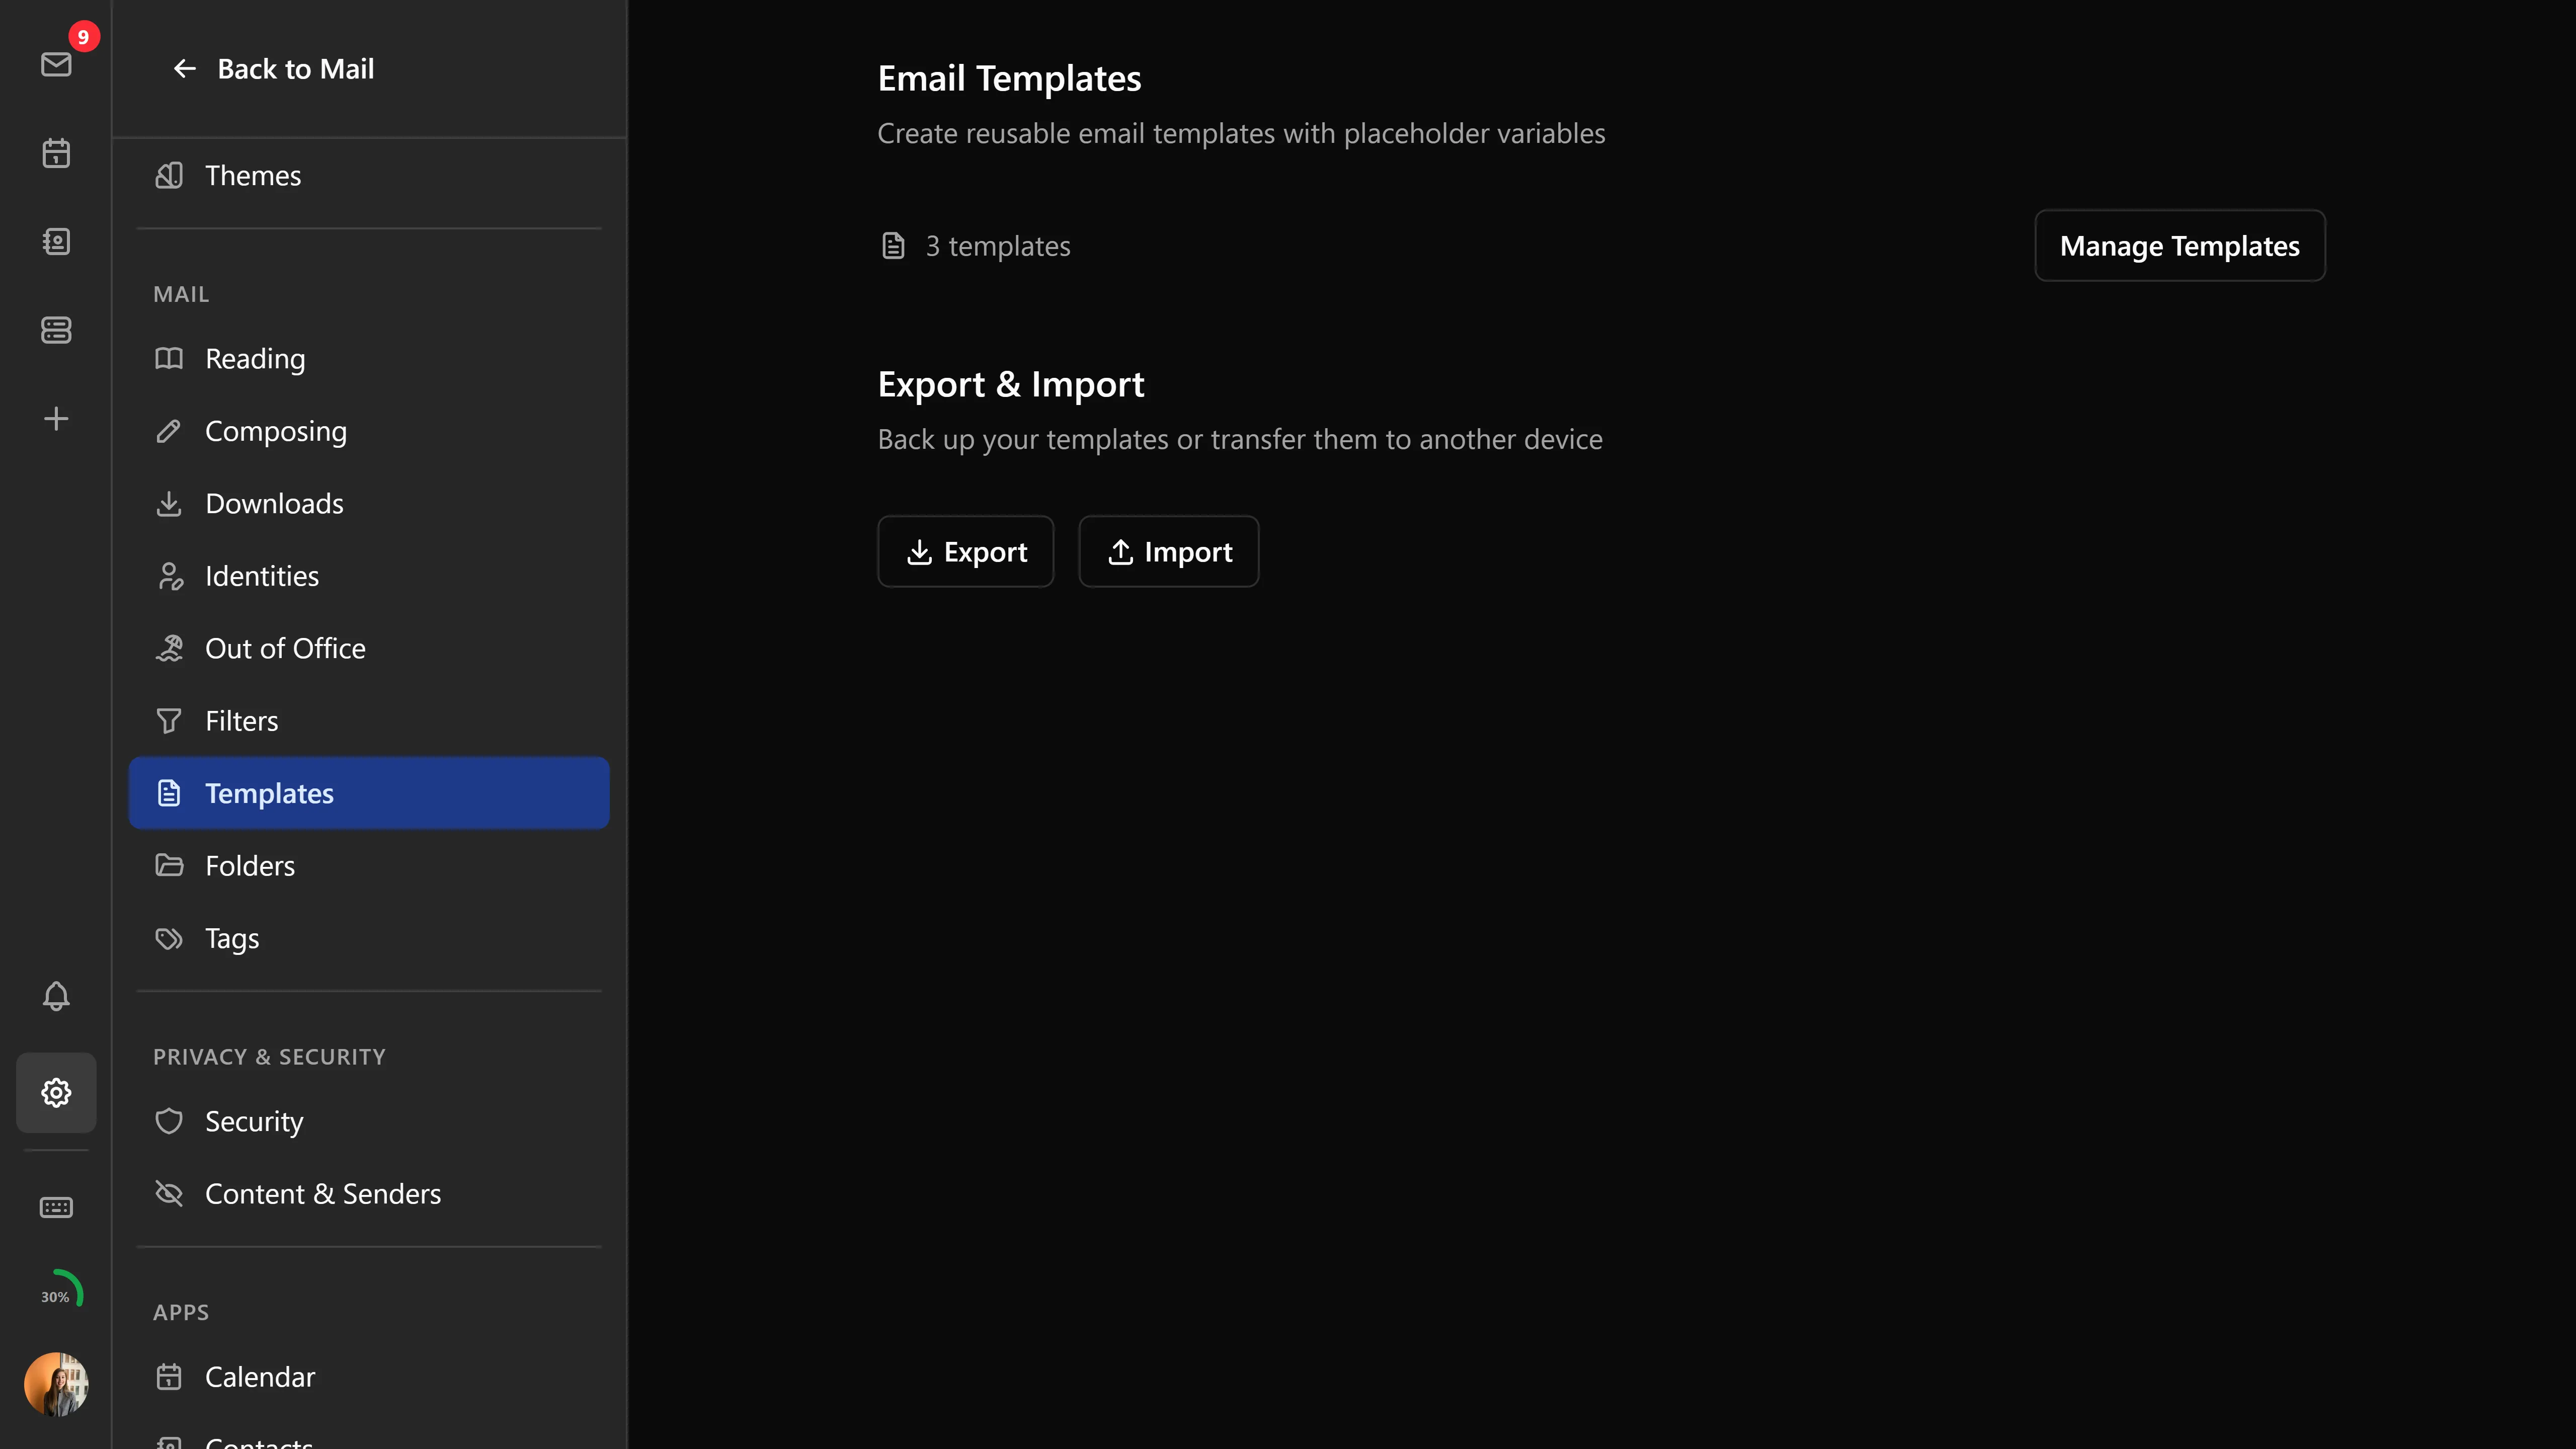
Task: Click the plus icon in left rail
Action: [56, 418]
